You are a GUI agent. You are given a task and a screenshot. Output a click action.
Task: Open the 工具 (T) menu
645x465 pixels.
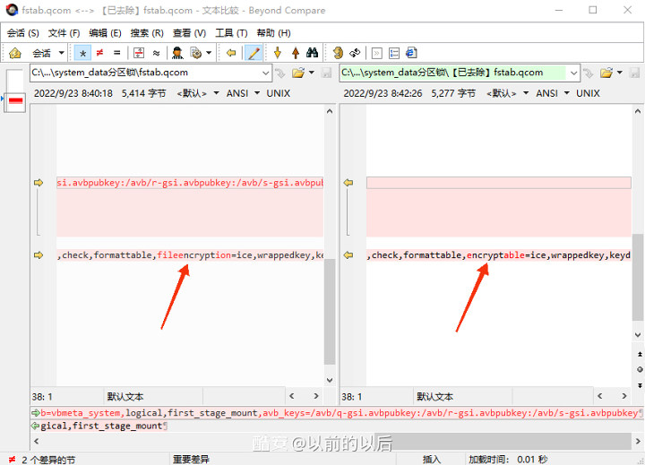click(231, 33)
